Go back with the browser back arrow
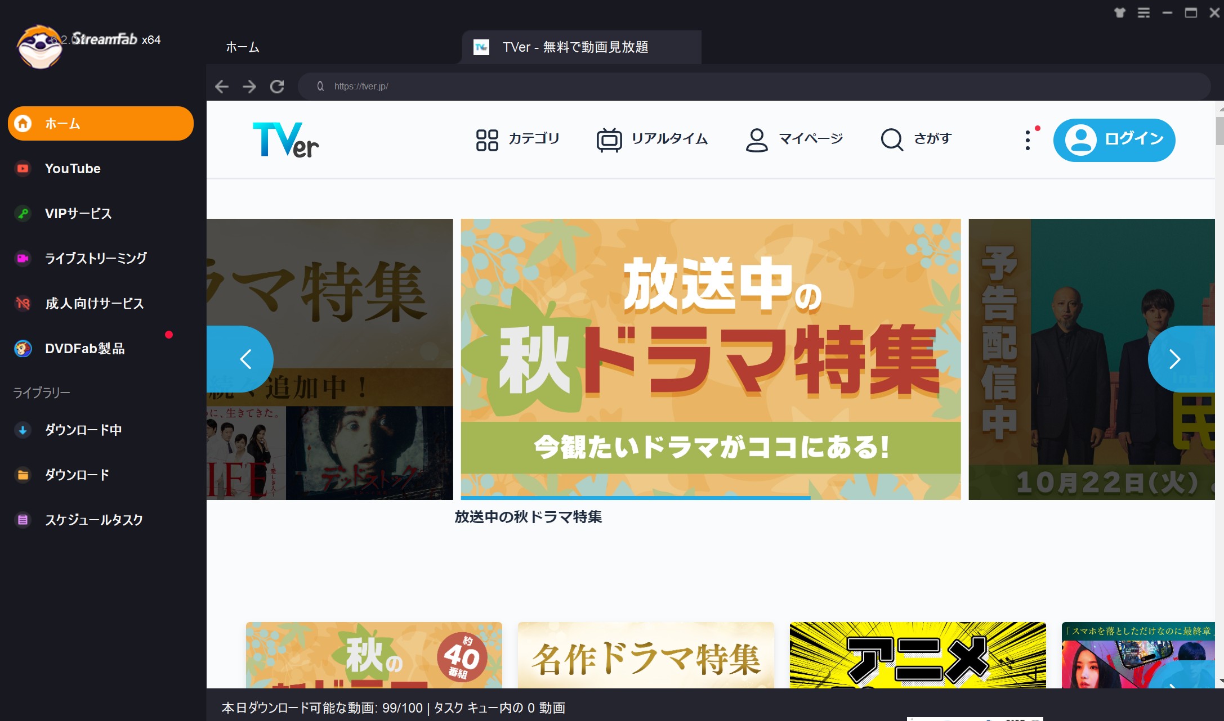Viewport: 1224px width, 721px height. [x=222, y=87]
